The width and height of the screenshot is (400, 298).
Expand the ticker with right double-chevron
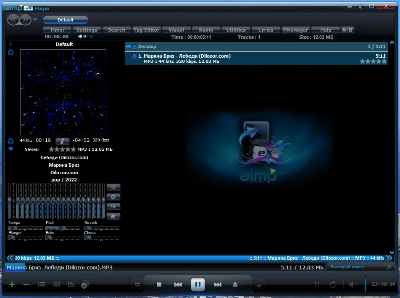pyautogui.click(x=389, y=258)
